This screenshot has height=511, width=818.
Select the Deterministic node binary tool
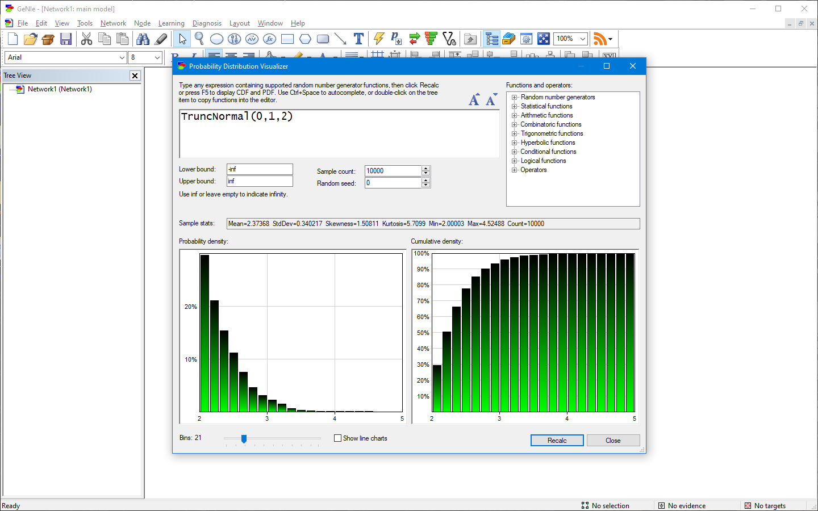tap(234, 39)
